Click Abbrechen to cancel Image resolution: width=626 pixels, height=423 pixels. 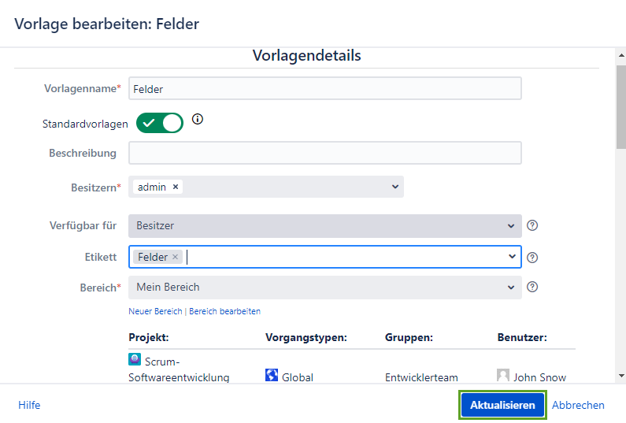578,405
